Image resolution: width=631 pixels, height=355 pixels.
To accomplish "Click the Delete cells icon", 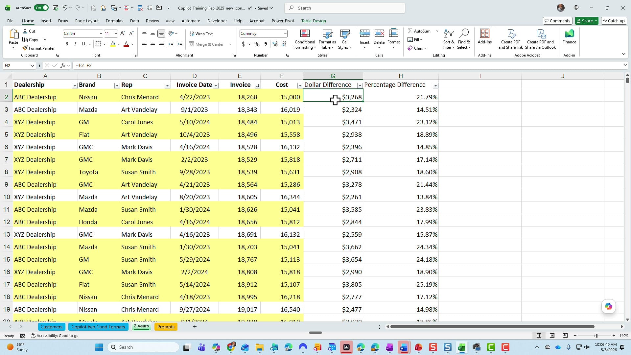I will pyautogui.click(x=379, y=33).
